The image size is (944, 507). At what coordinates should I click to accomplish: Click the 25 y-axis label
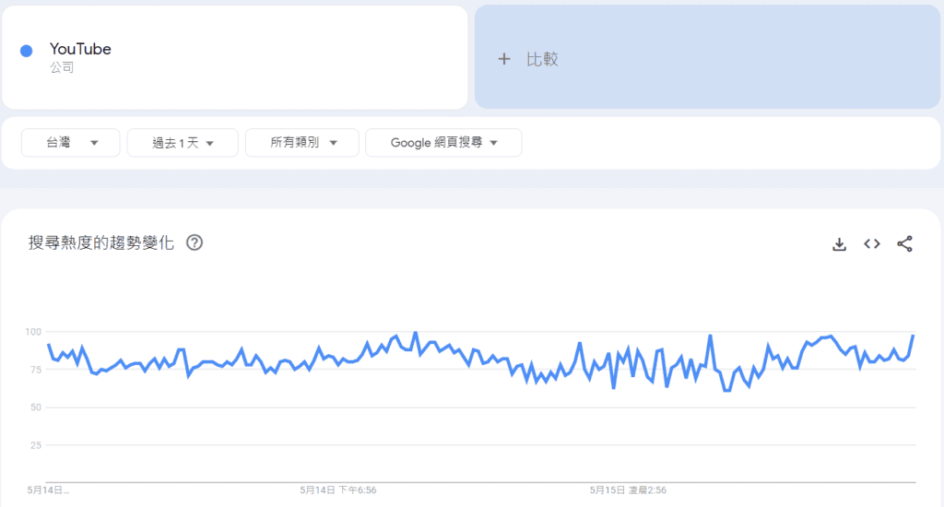(36, 445)
